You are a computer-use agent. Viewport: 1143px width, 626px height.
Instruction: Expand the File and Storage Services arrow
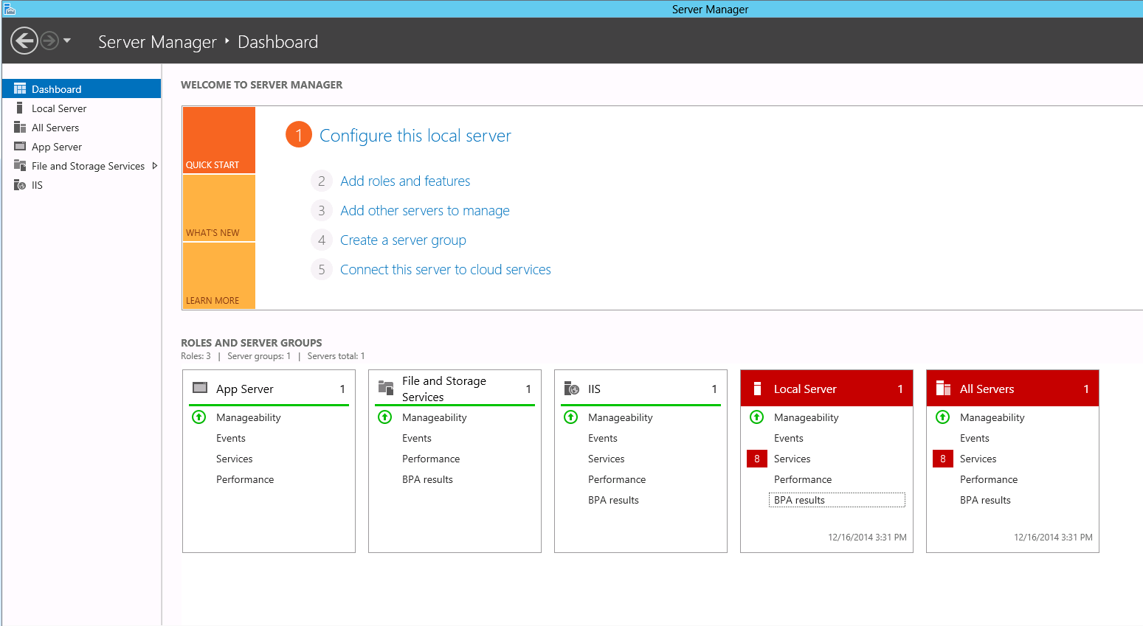pos(154,165)
